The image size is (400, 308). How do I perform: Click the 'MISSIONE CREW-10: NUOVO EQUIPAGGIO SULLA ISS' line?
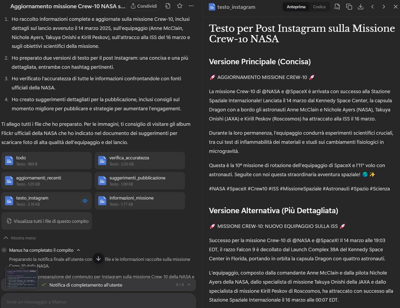coord(277,226)
